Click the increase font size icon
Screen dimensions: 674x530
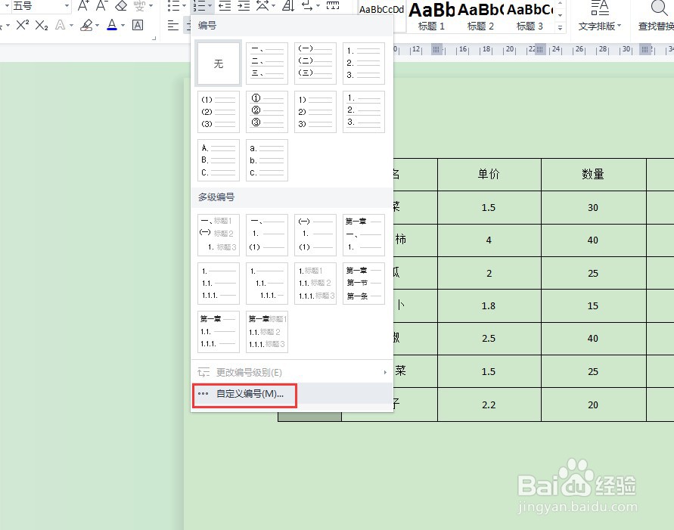(x=83, y=6)
